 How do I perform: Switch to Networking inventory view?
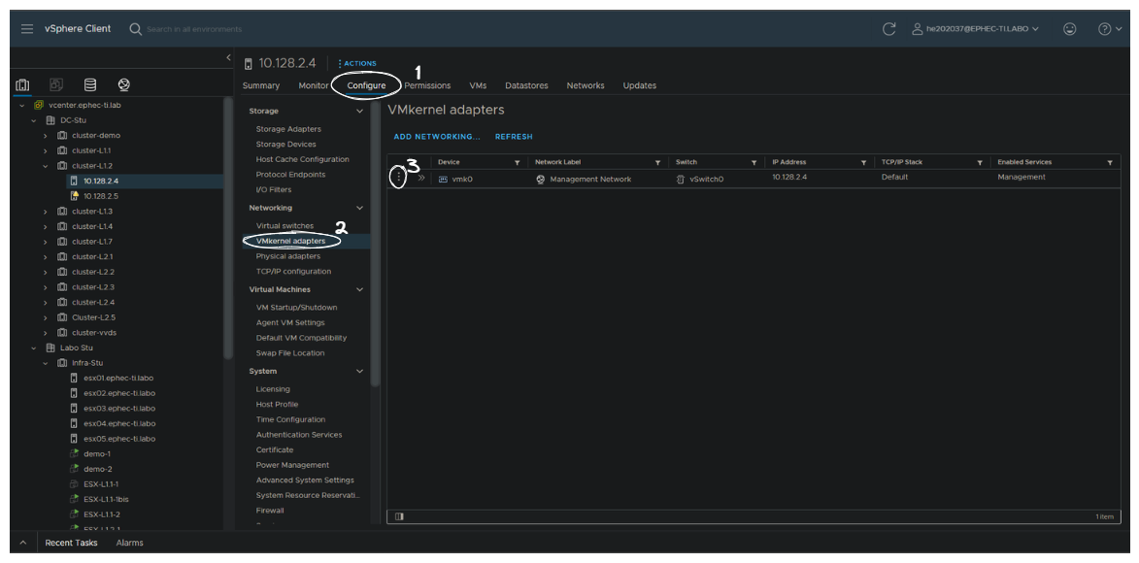tap(123, 85)
